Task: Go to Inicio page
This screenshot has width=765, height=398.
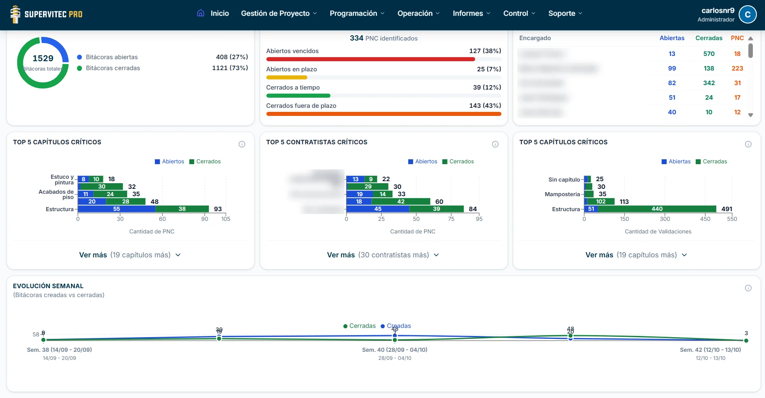Action: point(220,13)
